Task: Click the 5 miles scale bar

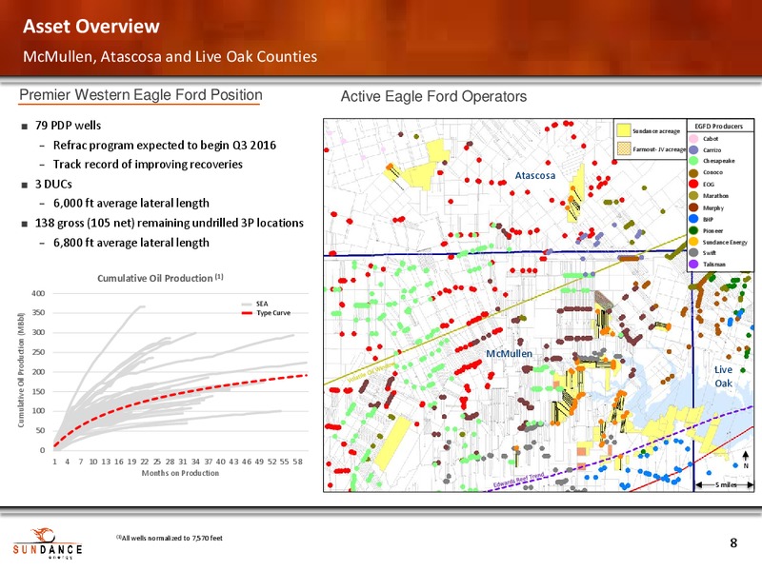Action: point(724,484)
